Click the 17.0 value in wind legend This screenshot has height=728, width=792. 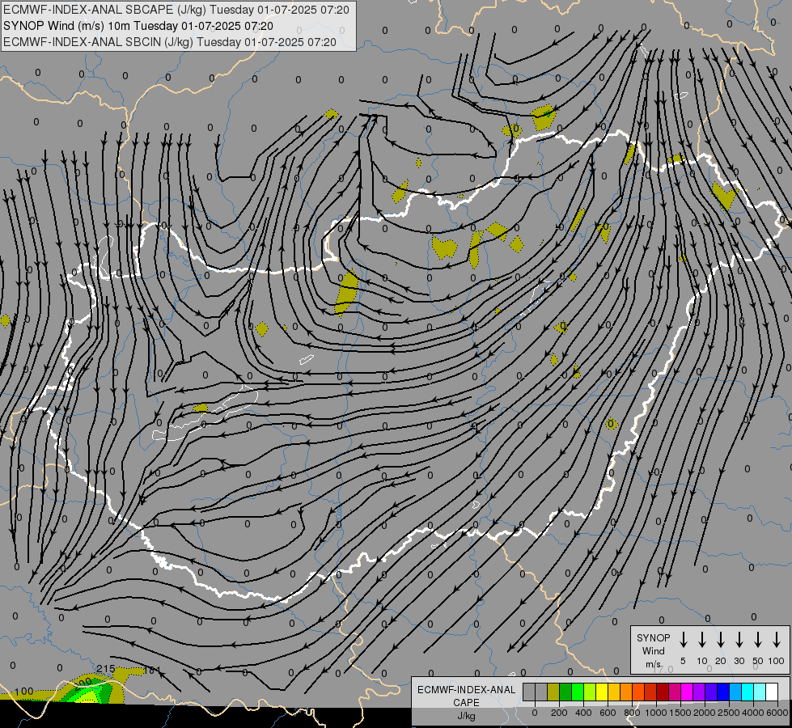663,669
